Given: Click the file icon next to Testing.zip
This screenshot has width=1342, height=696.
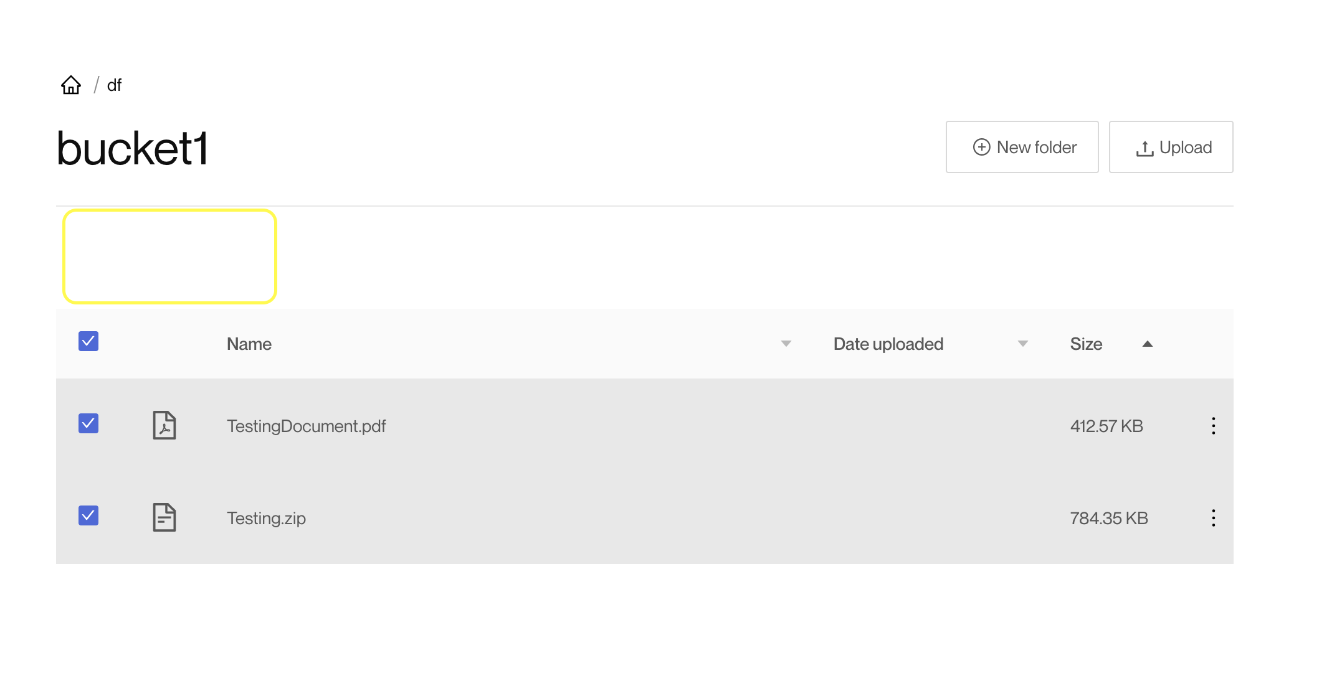Looking at the screenshot, I should [x=165, y=517].
